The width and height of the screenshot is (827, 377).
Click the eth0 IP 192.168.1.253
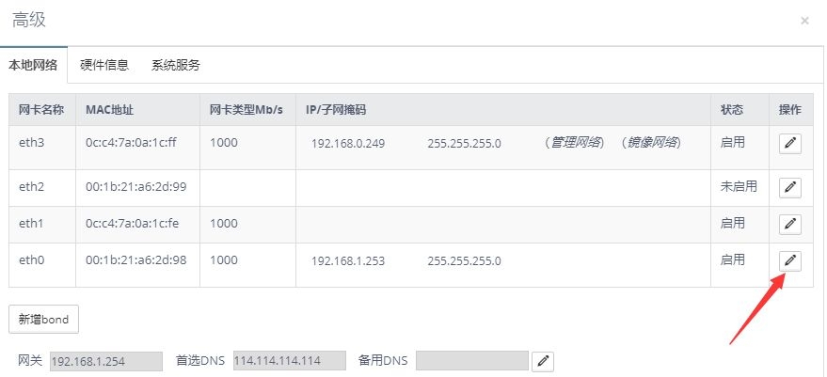click(348, 261)
